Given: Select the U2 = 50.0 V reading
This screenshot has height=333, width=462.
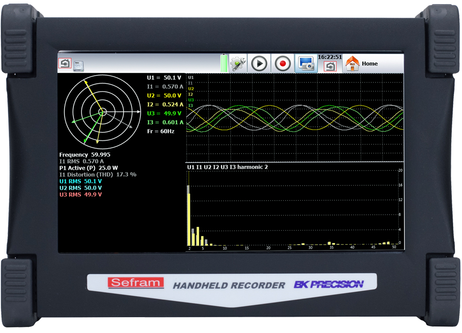Looking at the screenshot, I should pyautogui.click(x=164, y=95).
